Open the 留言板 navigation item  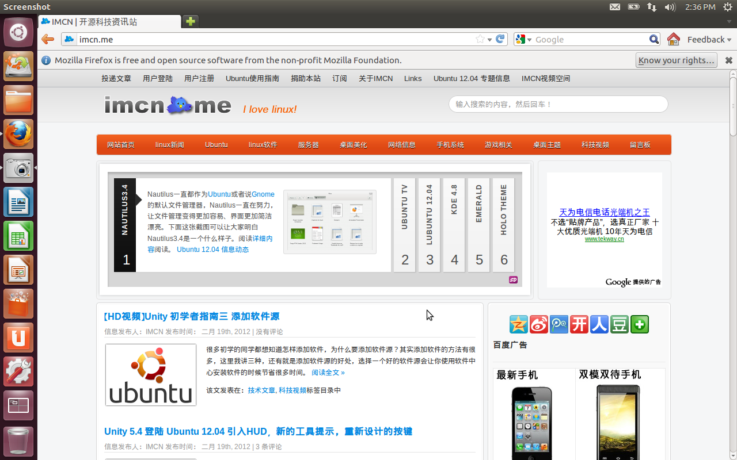coord(640,145)
